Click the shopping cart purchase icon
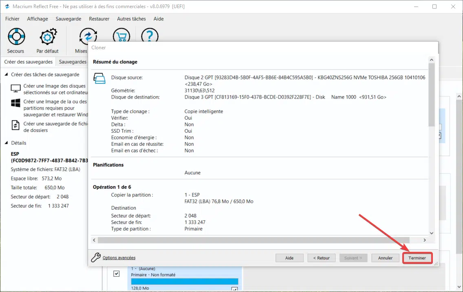The height and width of the screenshot is (292, 463). pos(121,35)
